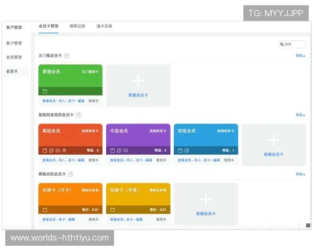Click the purple 中级会员 card title

(x=119, y=131)
